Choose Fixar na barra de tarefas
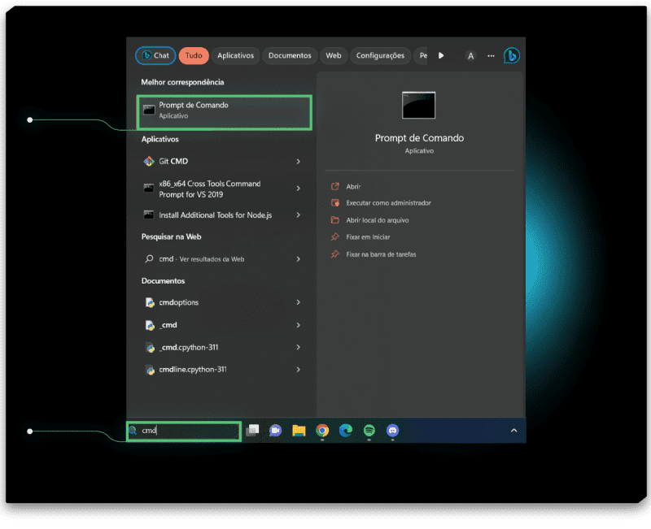Viewport: 651px width, 529px height. [x=381, y=254]
